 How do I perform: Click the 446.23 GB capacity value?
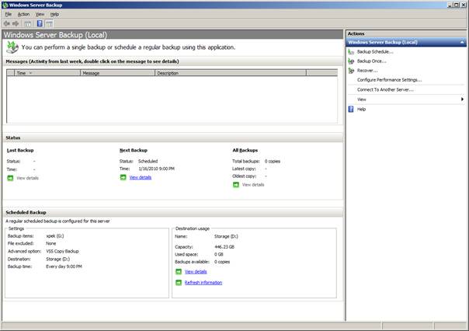[x=224, y=247]
